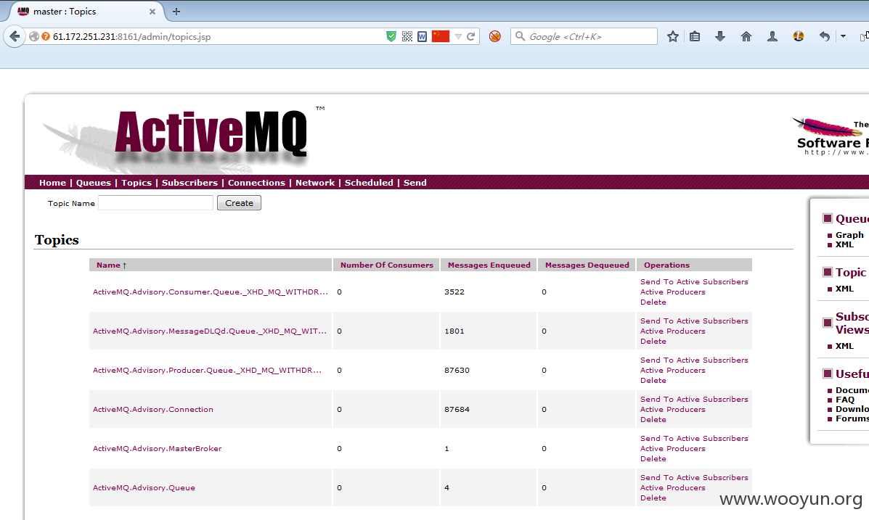Viewport: 869px width, 520px height.
Task: Open the Connections menu item
Action: click(x=256, y=183)
